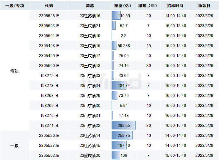219x161 pixels.
Task: Click the 73.79 amount cell
Action: click(124, 96)
